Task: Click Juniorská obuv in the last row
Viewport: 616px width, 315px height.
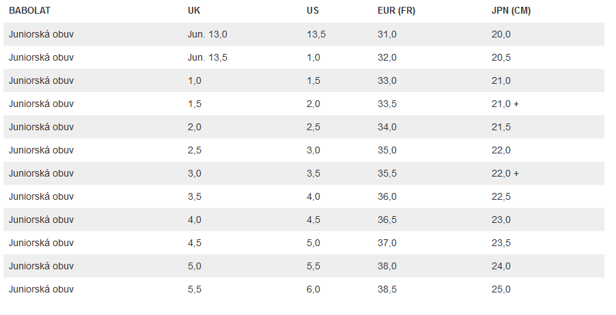Action: pos(41,289)
